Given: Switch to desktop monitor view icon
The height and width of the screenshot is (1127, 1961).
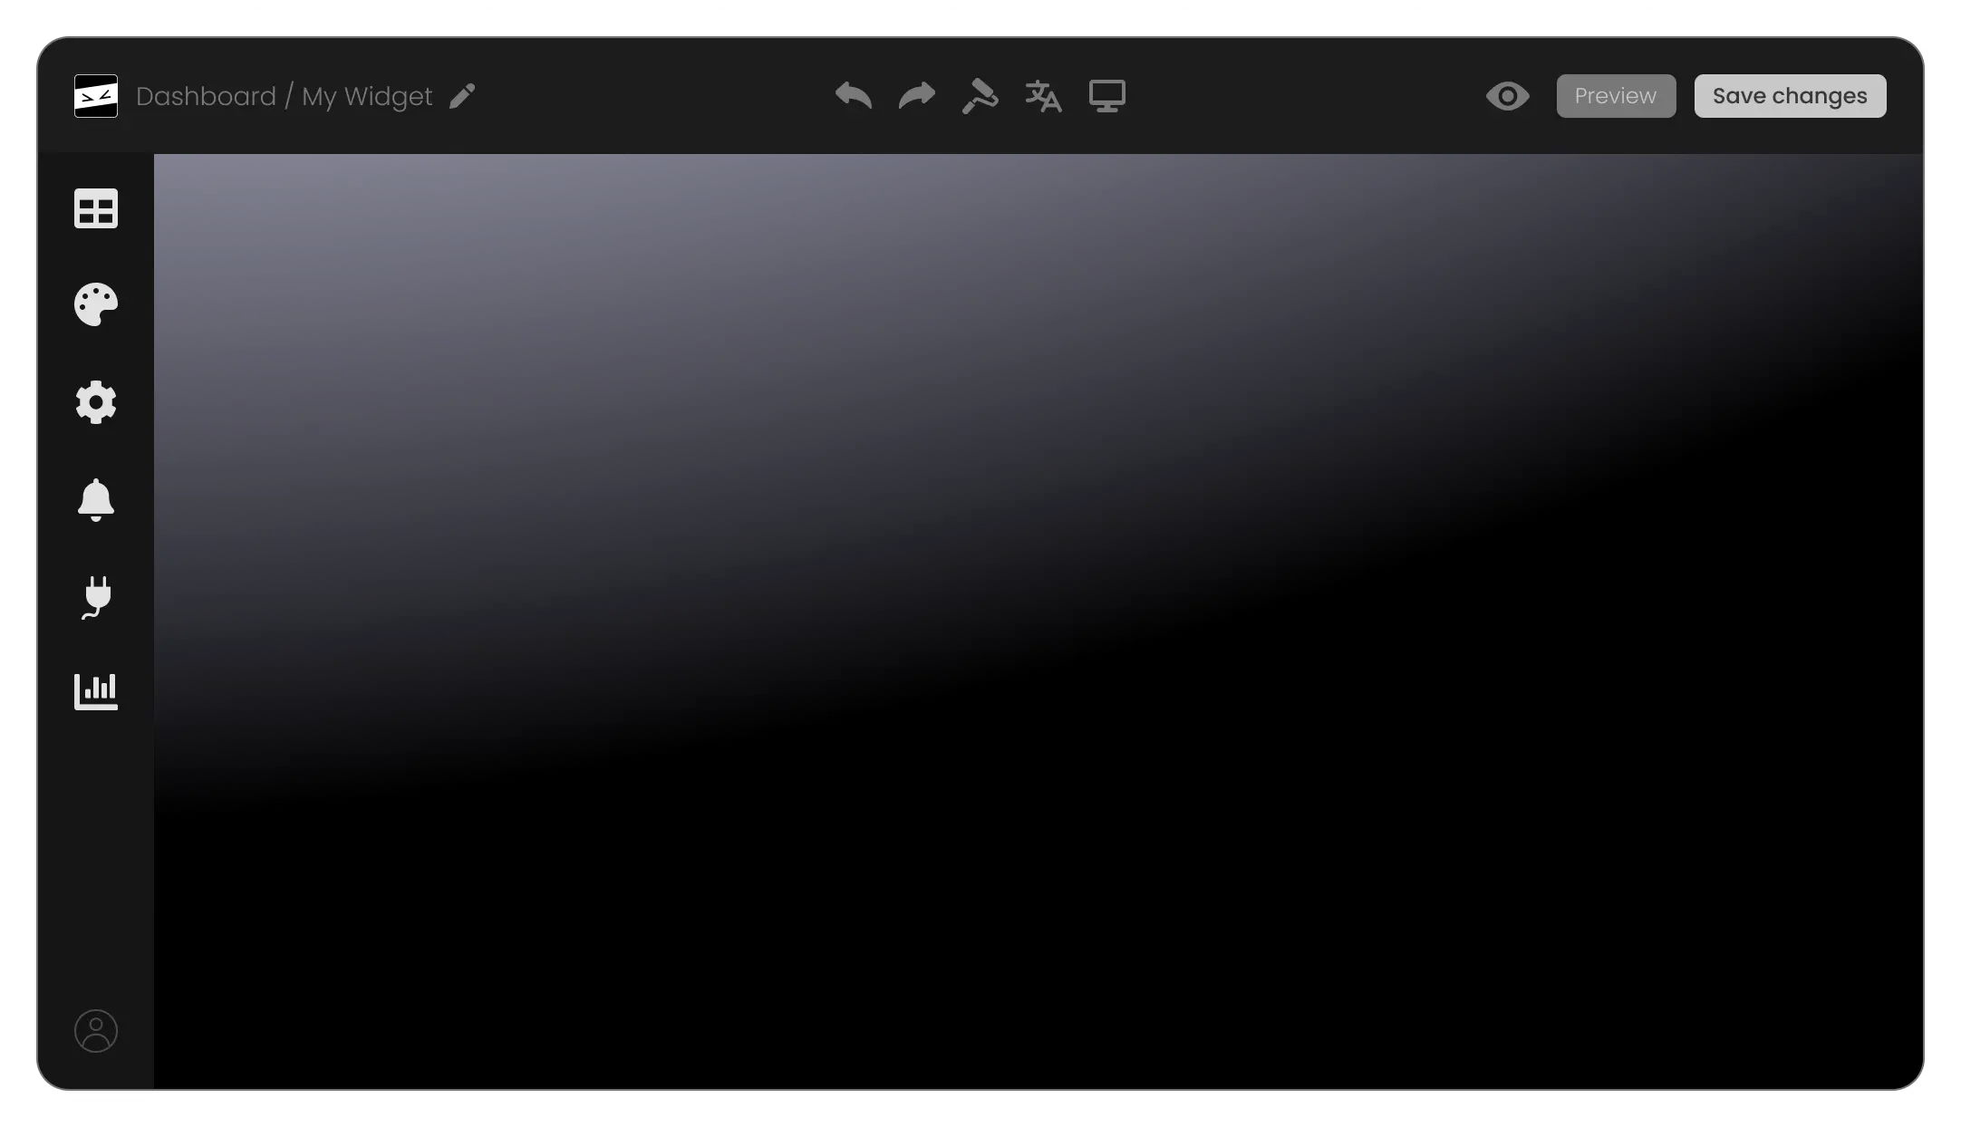Looking at the screenshot, I should pyautogui.click(x=1106, y=96).
